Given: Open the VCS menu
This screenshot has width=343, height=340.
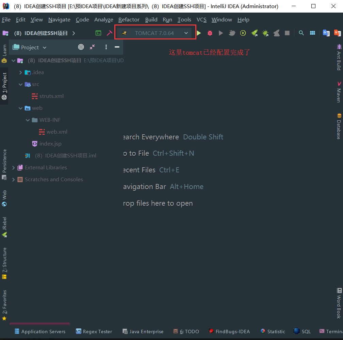Looking at the screenshot, I should point(201,20).
